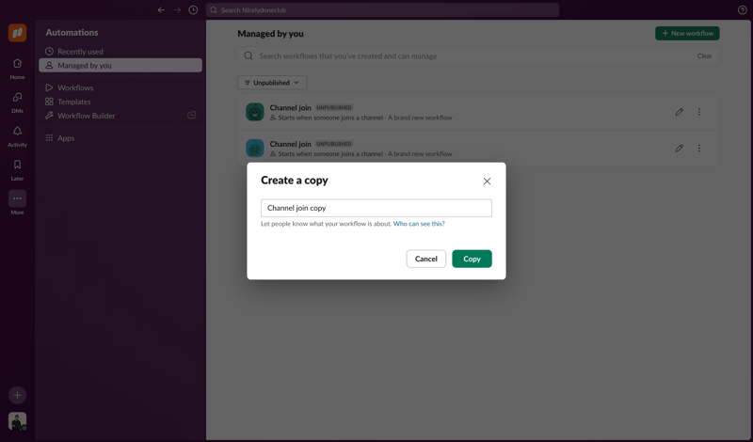Click first Channel join workflow avatar
The image size is (753, 442).
pos(254,112)
